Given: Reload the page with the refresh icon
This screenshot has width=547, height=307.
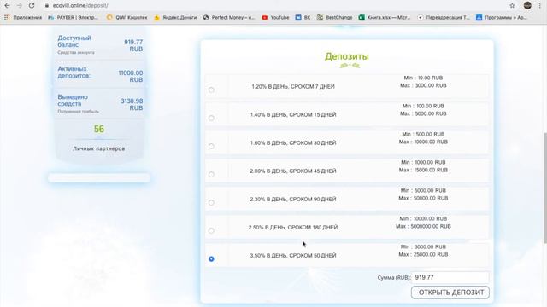Looking at the screenshot, I should click(x=32, y=6).
